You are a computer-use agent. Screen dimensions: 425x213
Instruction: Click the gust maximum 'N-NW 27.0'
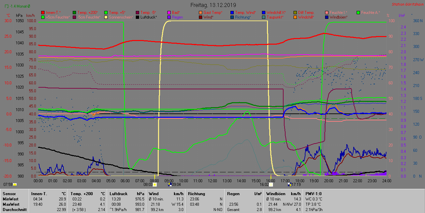click(x=292, y=204)
